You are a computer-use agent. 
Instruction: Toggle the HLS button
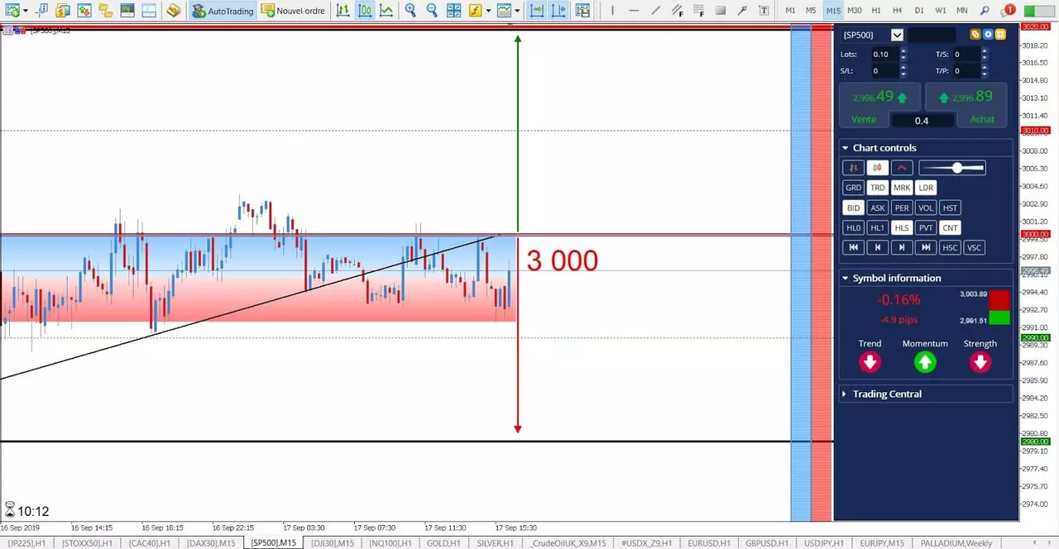(902, 227)
